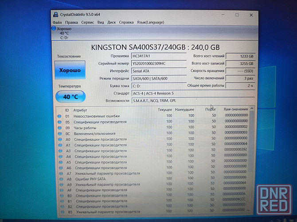
Task: Click raw value 000000000002 in row 09
Action: coord(236,126)
